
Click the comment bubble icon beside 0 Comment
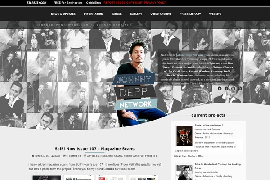point(64,156)
